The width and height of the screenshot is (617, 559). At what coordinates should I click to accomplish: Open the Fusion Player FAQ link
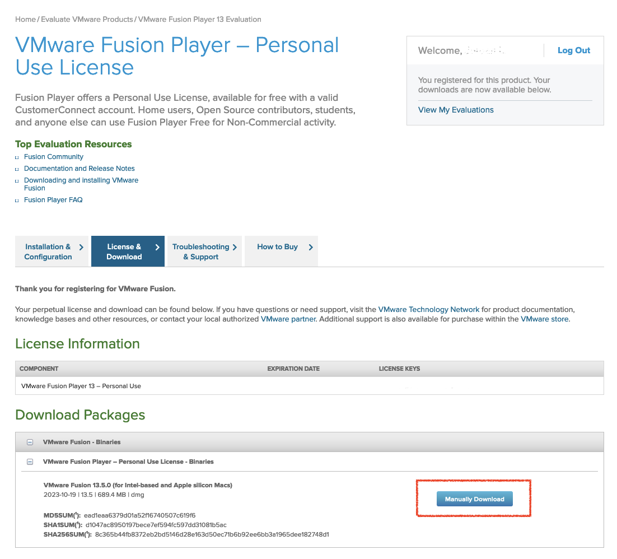53,200
